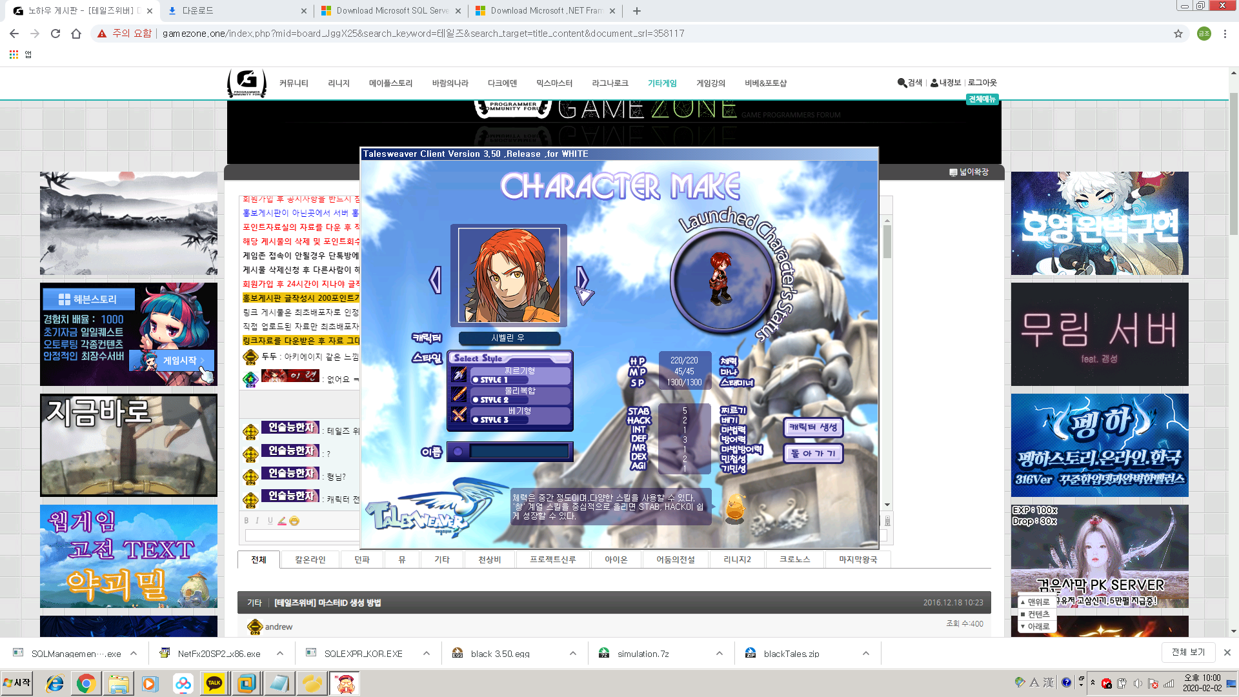Image resolution: width=1239 pixels, height=697 pixels.
Task: Insert emoticon with smiley icon
Action: point(294,521)
